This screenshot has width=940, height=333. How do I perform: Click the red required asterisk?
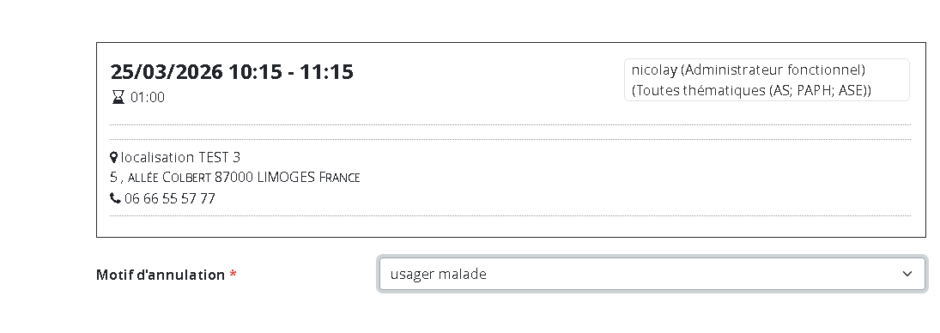[233, 274]
